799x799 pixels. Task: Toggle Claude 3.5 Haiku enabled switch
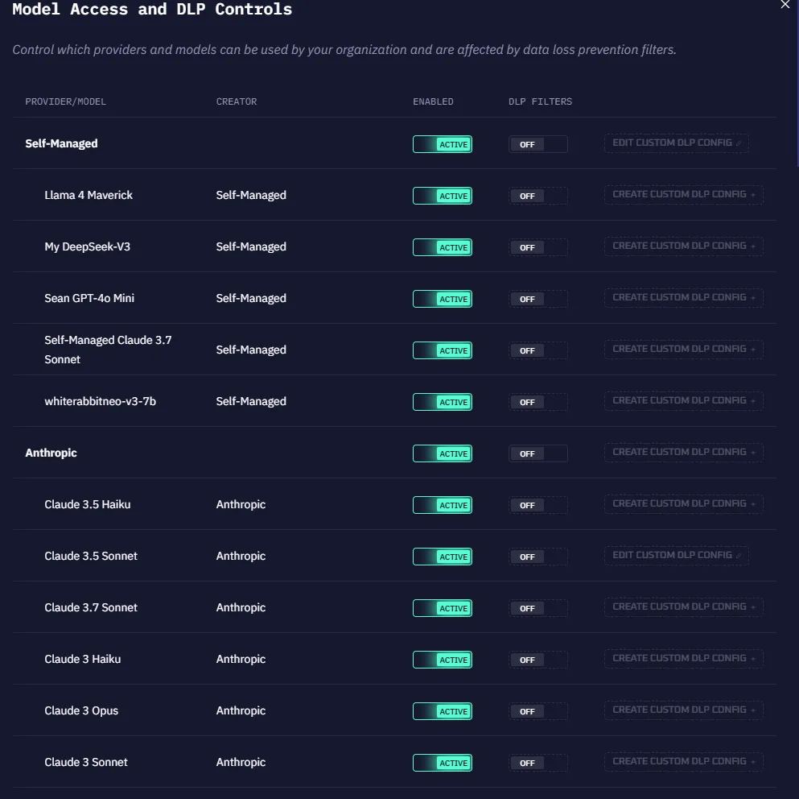(x=443, y=505)
